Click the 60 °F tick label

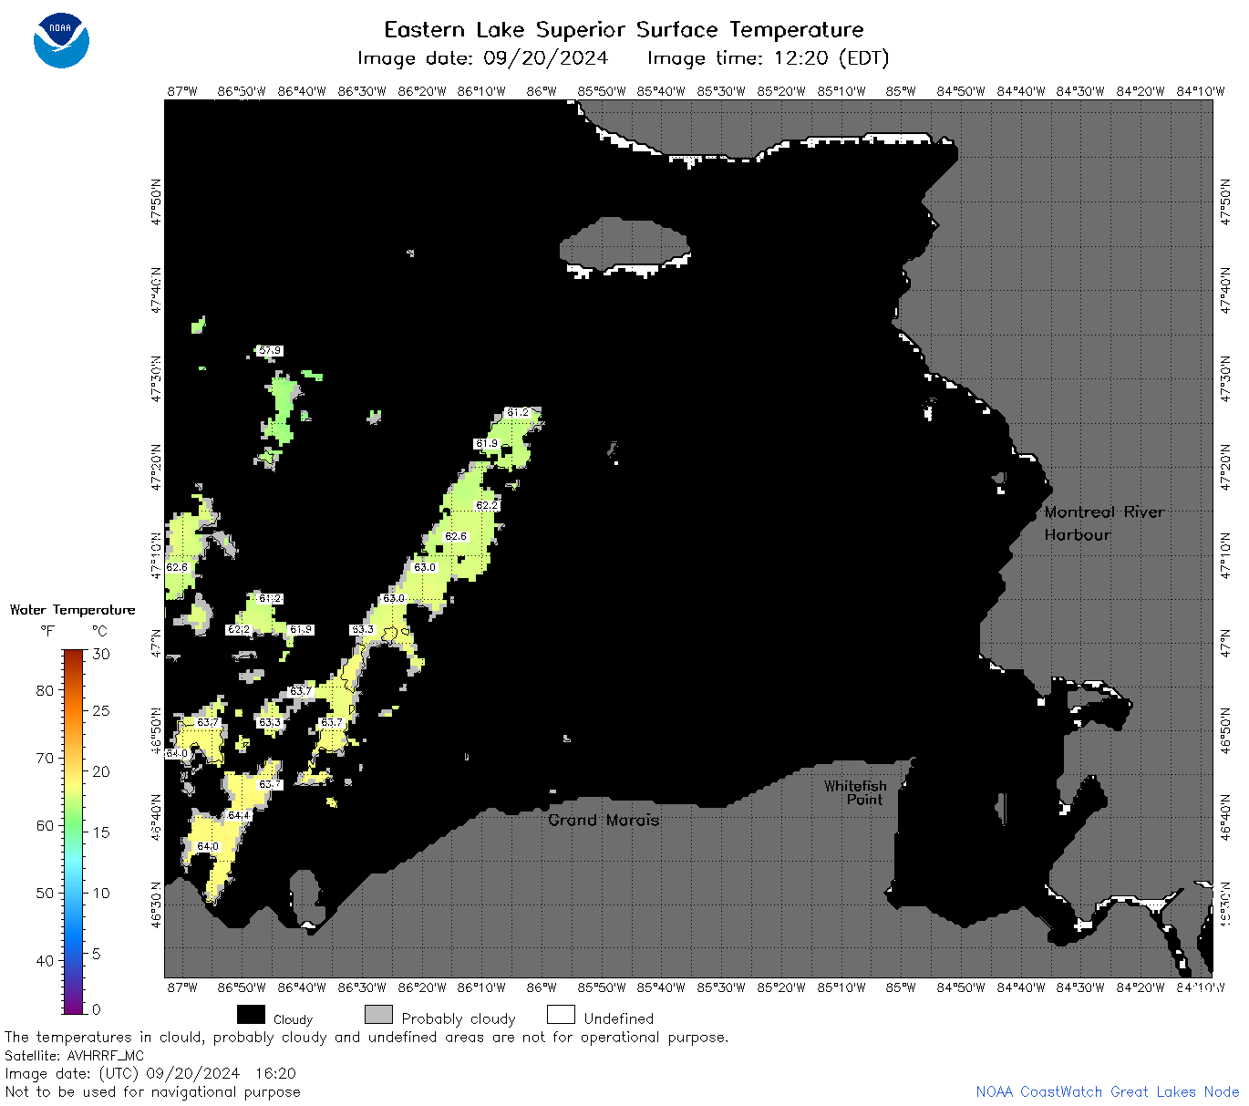click(45, 825)
